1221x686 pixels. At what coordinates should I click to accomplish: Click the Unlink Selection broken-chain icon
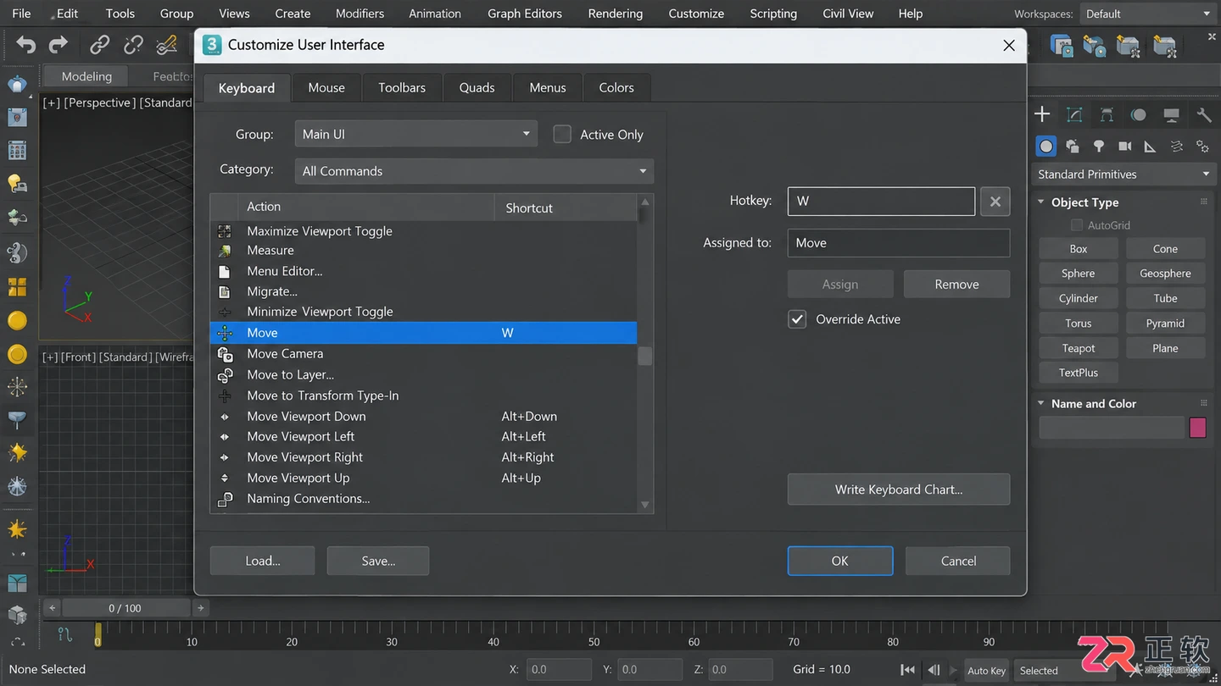click(133, 45)
